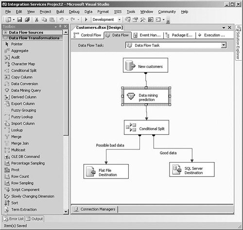Click the Save toolbar icon
This screenshot has height=230, width=243.
(x=19, y=19)
